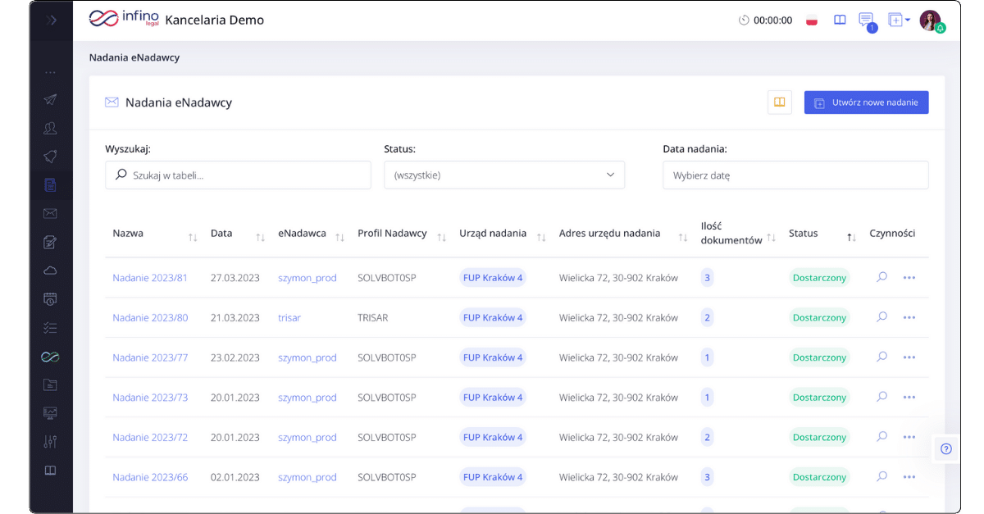Open the edit note sidebar icon
This screenshot has width=984, height=514.
pyautogui.click(x=50, y=242)
